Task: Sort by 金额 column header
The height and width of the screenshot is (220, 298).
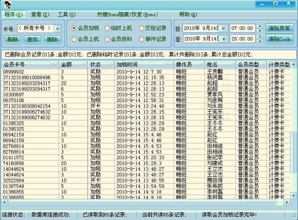Action: click(x=73, y=64)
